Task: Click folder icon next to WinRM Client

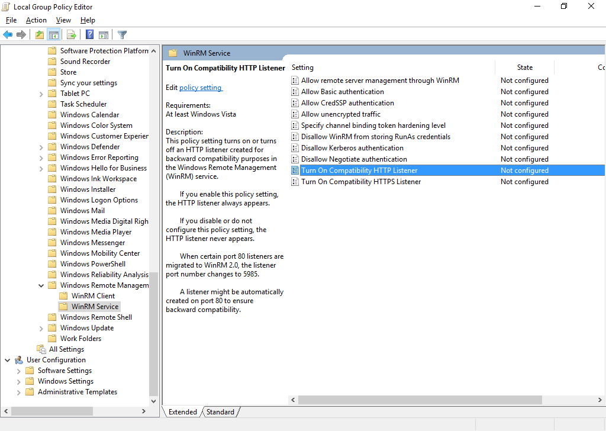Action: (x=63, y=295)
